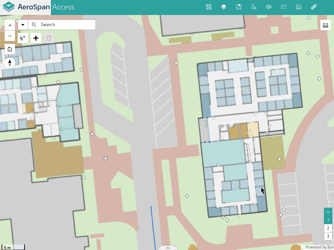Return to the Home map extent
The width and height of the screenshot is (334, 250).
(10, 49)
